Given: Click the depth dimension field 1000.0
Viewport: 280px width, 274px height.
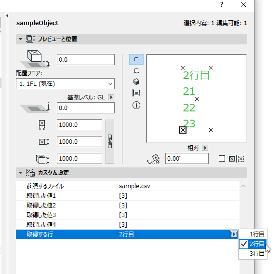Looking at the screenshot, I should pyautogui.click(x=80, y=141).
